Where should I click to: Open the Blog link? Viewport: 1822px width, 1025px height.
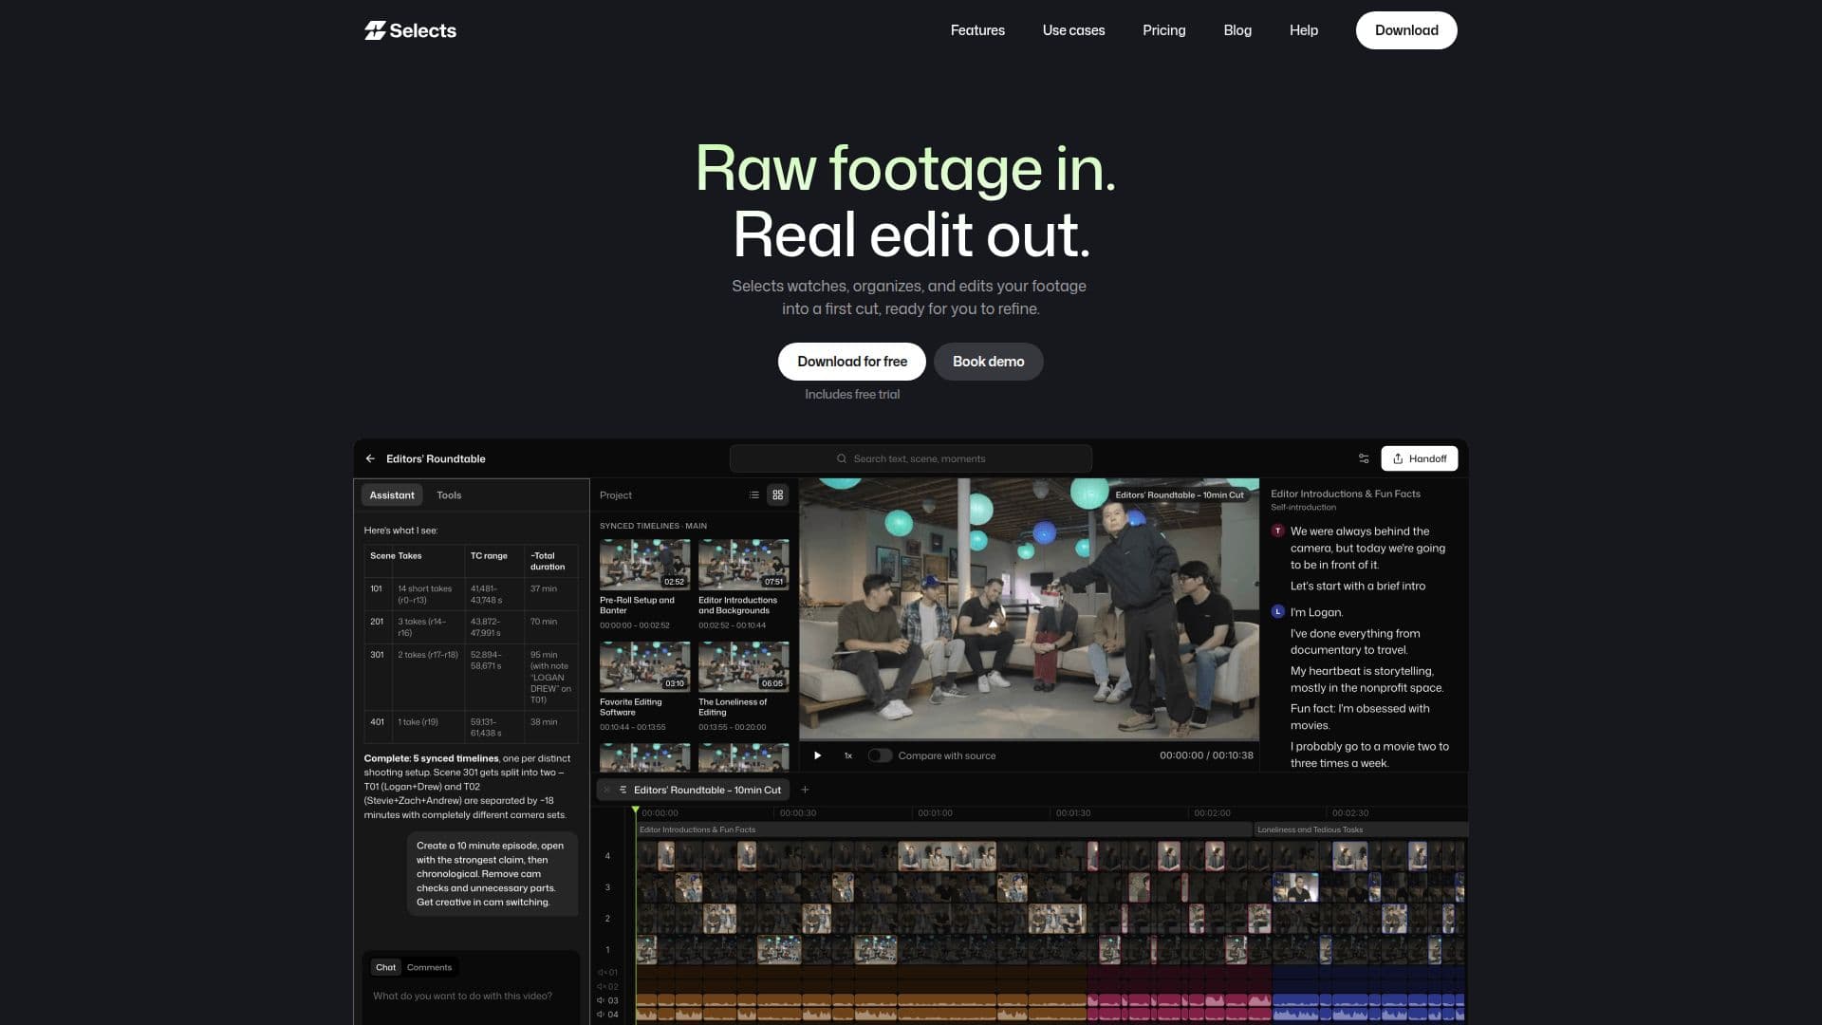tap(1237, 30)
